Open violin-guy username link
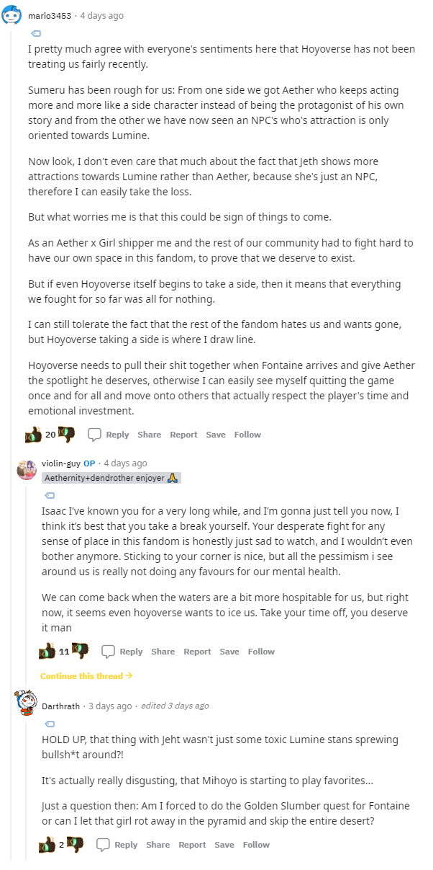The image size is (433, 870). coord(60,463)
